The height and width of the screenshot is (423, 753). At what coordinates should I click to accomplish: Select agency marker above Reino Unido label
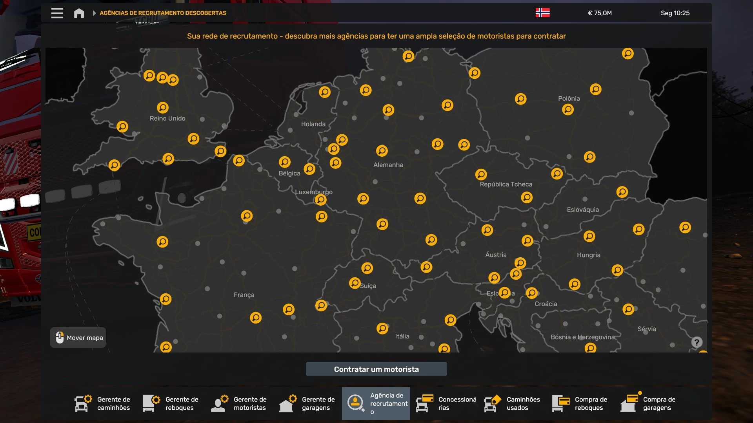[162, 107]
